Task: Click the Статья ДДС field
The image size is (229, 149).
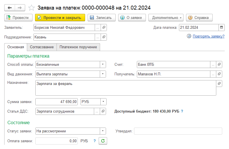Action: coord(65,111)
